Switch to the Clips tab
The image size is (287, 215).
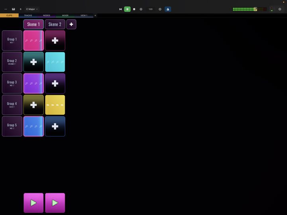9,16
